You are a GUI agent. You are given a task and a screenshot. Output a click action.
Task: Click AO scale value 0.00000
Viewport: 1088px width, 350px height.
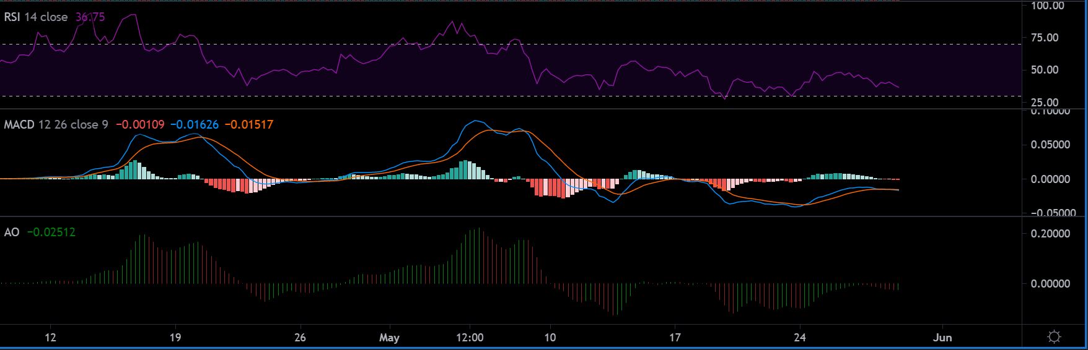click(x=1050, y=284)
